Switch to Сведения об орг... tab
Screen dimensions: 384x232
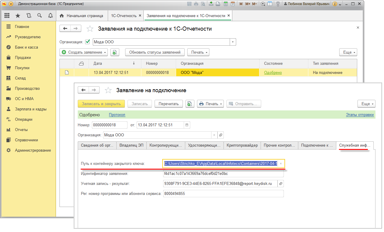[97, 145]
